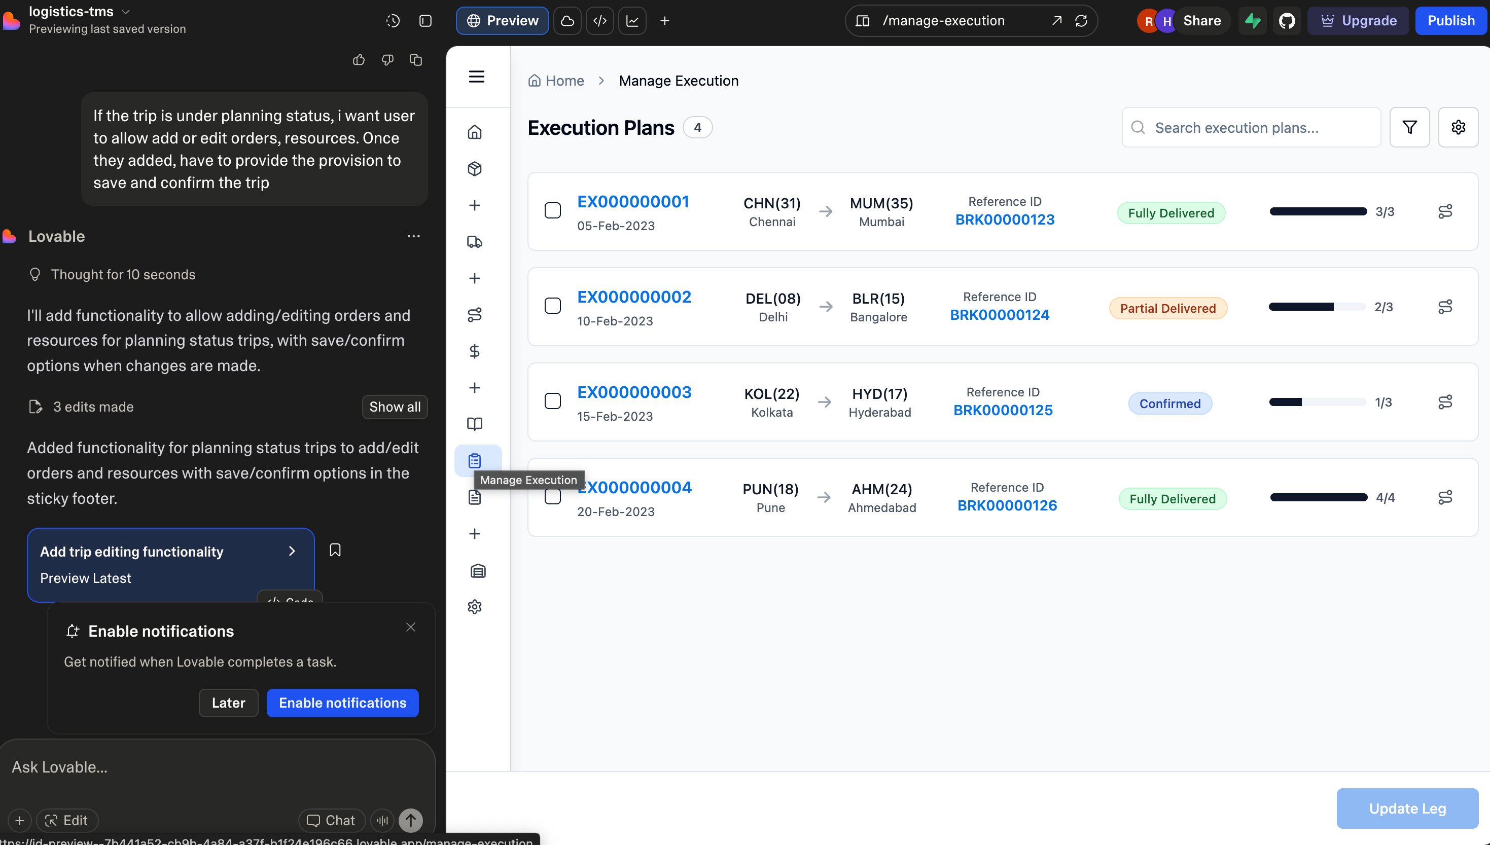
Task: Click the refresh preview icon
Action: [1080, 21]
